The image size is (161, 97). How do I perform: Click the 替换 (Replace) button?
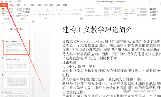(x=153, y=12)
